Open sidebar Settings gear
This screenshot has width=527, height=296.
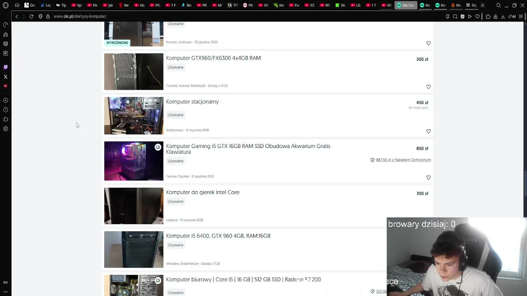coord(5,129)
